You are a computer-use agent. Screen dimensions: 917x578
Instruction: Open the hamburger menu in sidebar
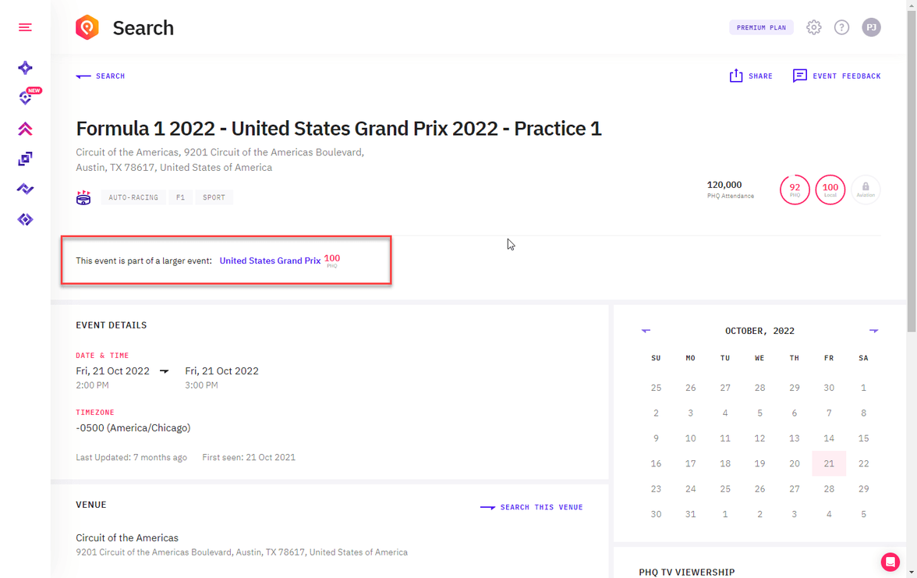[x=25, y=27]
